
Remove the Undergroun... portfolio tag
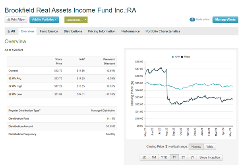click(85, 19)
